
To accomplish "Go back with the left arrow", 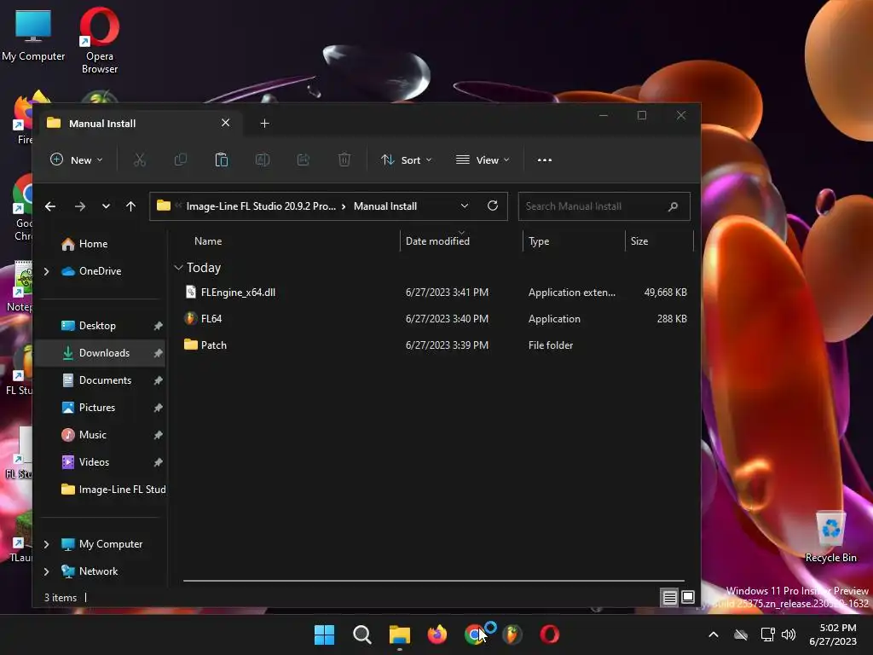I will click(x=50, y=206).
